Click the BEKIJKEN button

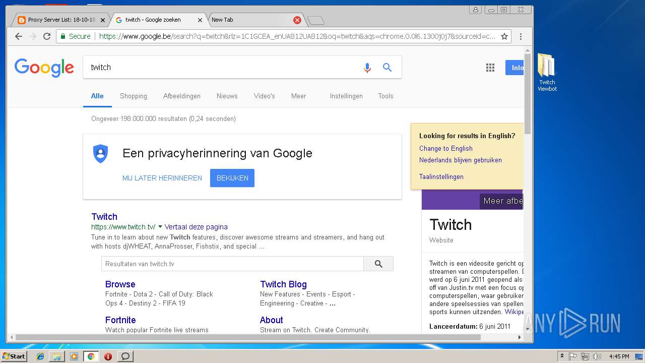pos(232,178)
